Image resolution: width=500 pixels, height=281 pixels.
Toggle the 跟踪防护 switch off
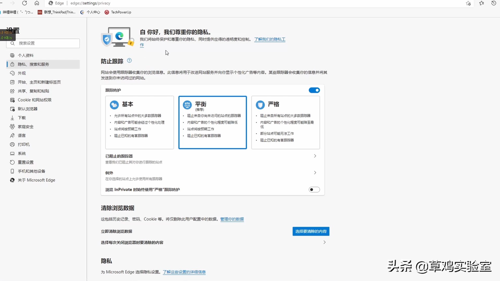coord(314,90)
